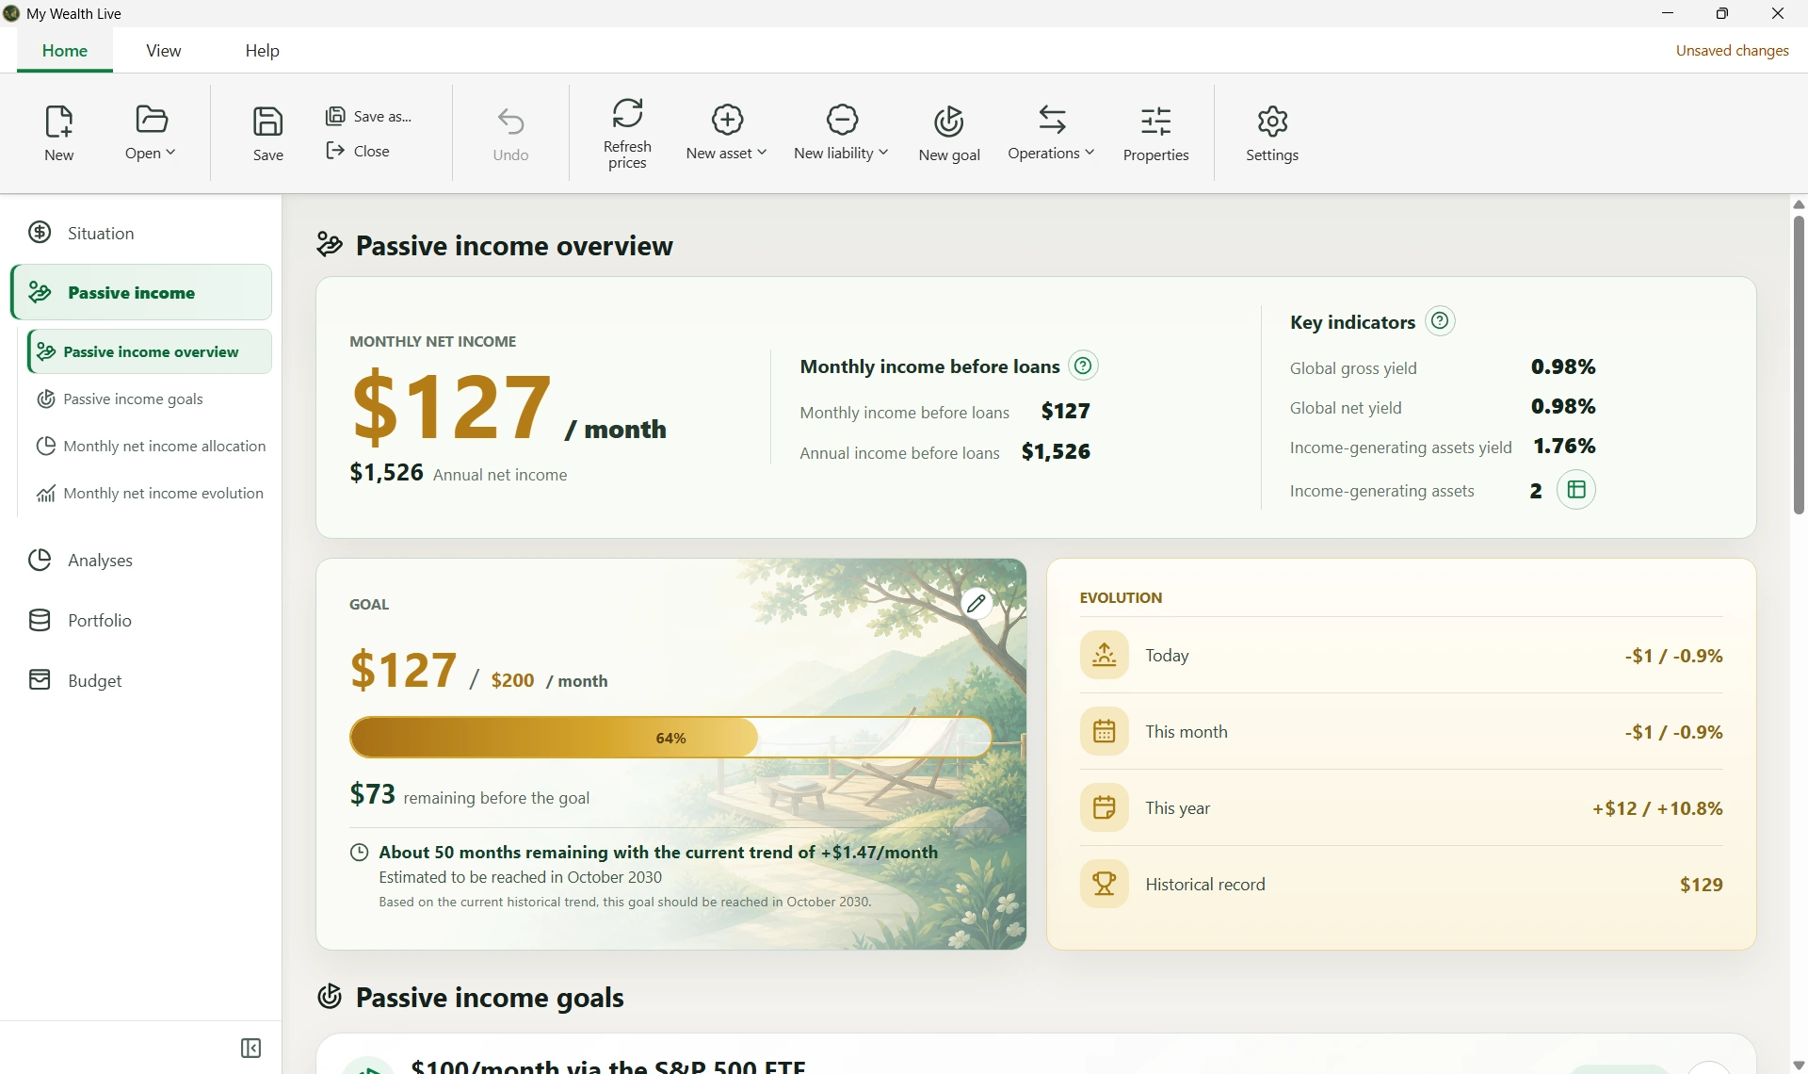Open Properties panel
Viewport: 1808px width, 1074px height.
point(1155,133)
